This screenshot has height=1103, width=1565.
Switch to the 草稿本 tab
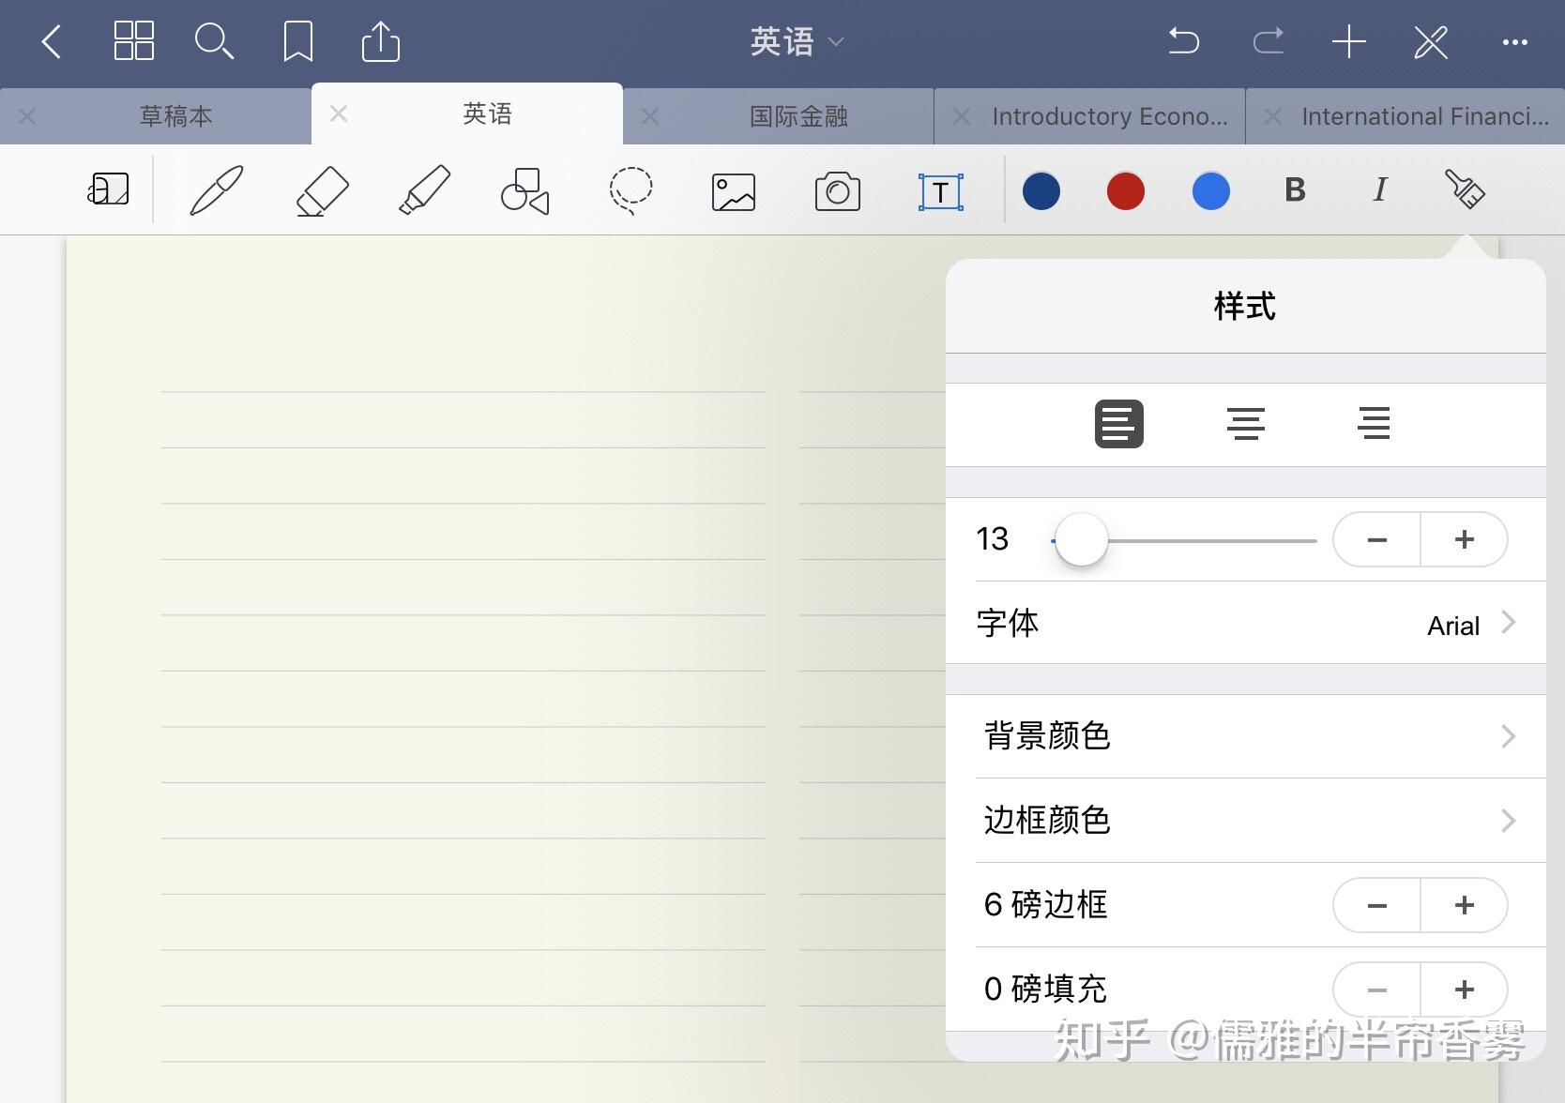tap(175, 114)
